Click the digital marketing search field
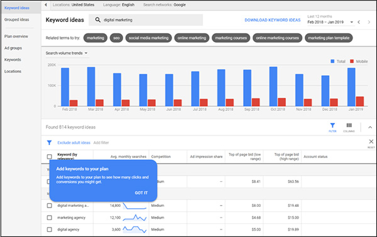 (x=146, y=20)
